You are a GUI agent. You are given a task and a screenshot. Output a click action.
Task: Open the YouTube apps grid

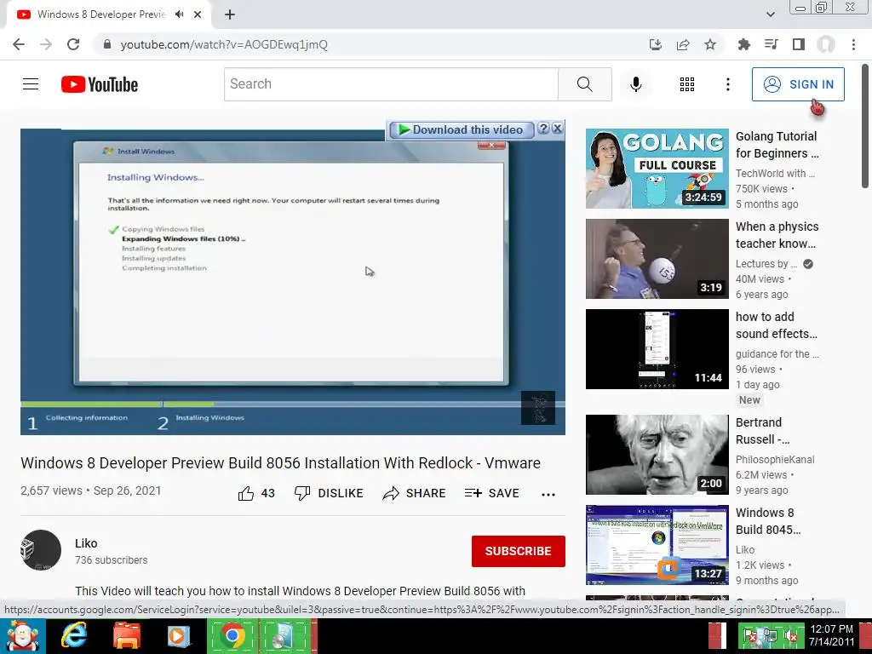[x=687, y=84]
